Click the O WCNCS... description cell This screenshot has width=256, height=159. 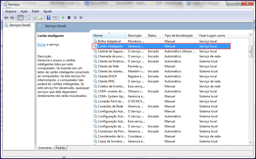(x=136, y=101)
